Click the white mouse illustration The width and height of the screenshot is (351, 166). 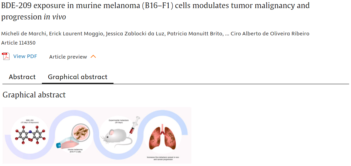[x=116, y=136]
